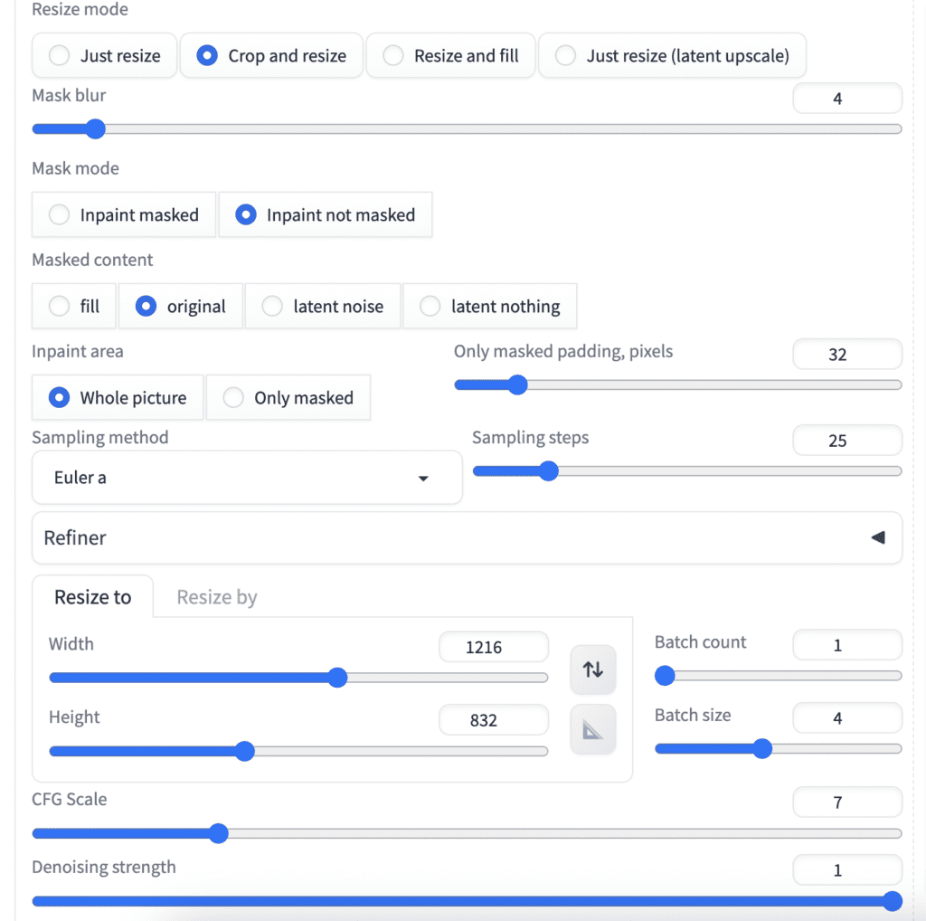
Task: Adjust the Batch count slider
Action: click(779, 675)
